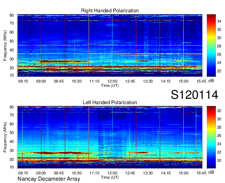Click the 08:15 time tick under Left Handed plot

pyautogui.click(x=23, y=173)
